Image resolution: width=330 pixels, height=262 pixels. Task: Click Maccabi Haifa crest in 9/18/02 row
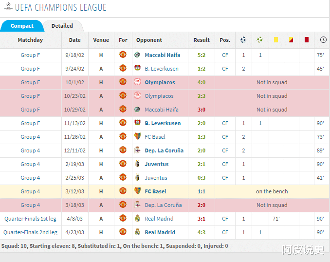[x=137, y=55]
